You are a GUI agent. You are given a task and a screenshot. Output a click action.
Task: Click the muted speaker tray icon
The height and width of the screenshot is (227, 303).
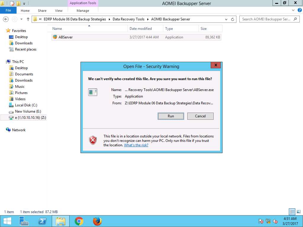(275, 221)
